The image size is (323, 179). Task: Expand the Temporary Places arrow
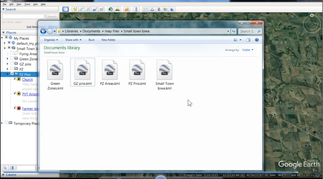pyautogui.click(x=2, y=123)
